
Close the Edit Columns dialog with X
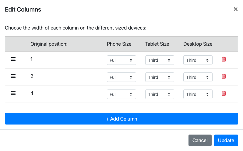(x=235, y=9)
